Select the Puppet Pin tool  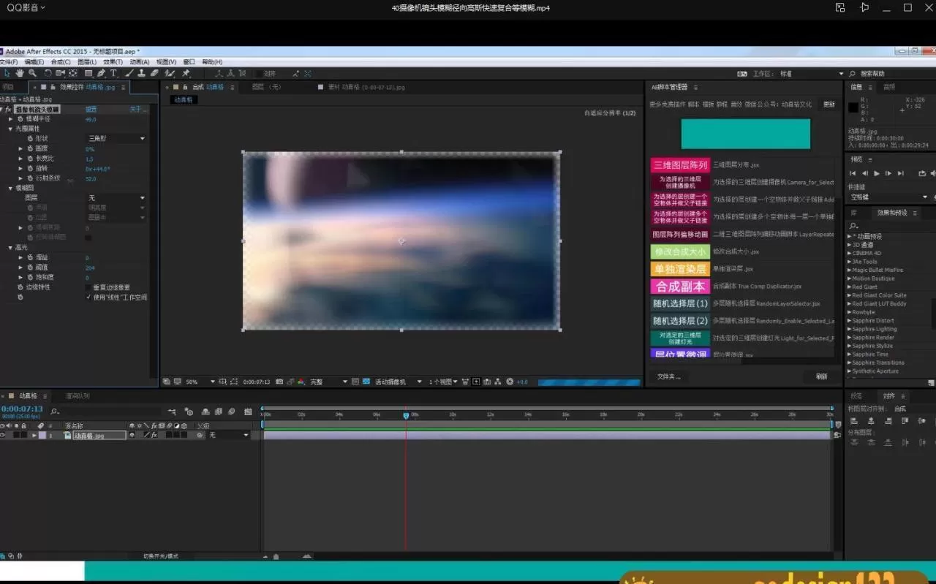186,73
